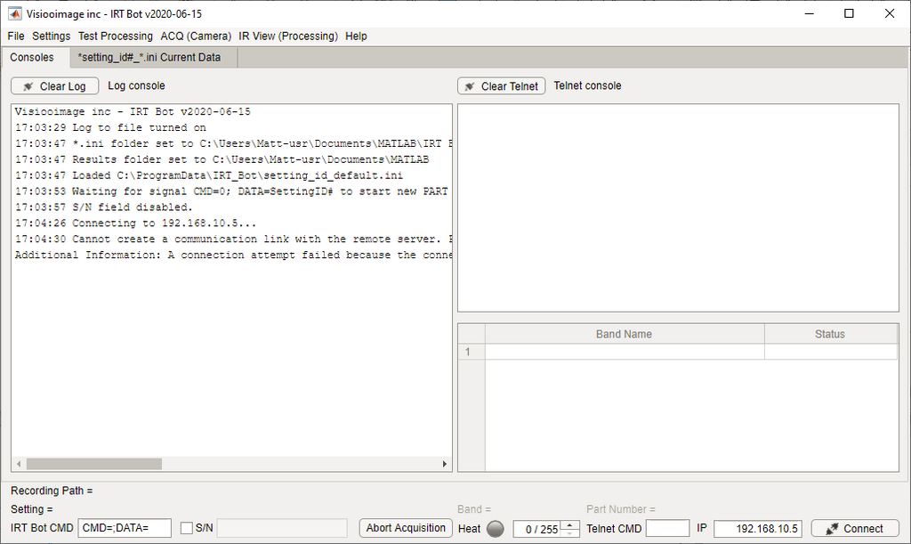Increment the Heat value spinner up
The height and width of the screenshot is (544, 911).
(569, 524)
